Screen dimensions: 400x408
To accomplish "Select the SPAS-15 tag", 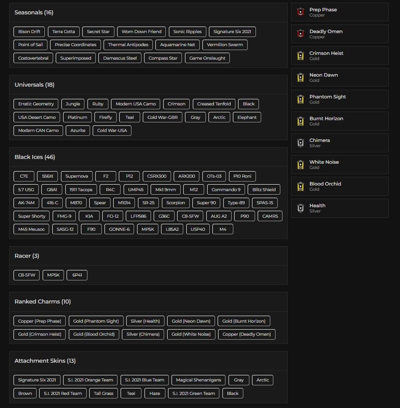I will click(265, 203).
